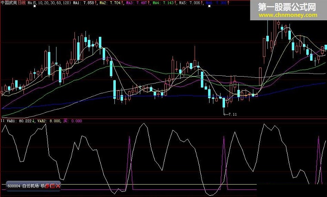Click the restore icon on 600004 popup
This screenshot has height=197, width=327.
[x=48, y=186]
